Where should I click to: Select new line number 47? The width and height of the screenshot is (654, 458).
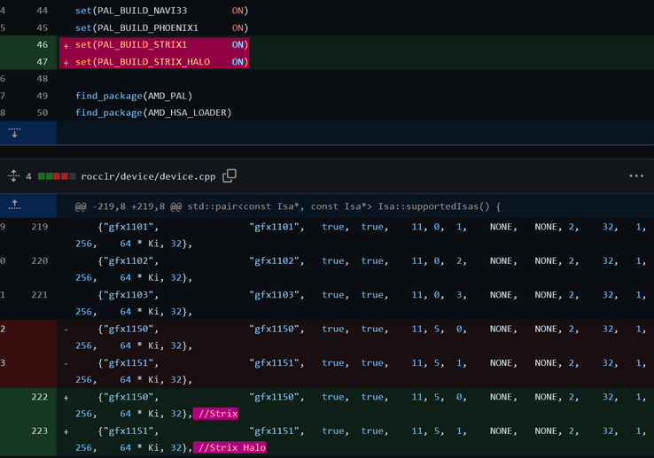click(42, 62)
